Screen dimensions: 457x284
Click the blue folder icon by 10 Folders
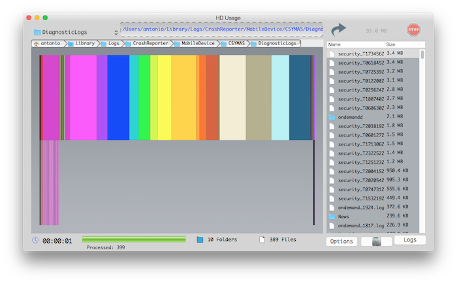(x=200, y=240)
